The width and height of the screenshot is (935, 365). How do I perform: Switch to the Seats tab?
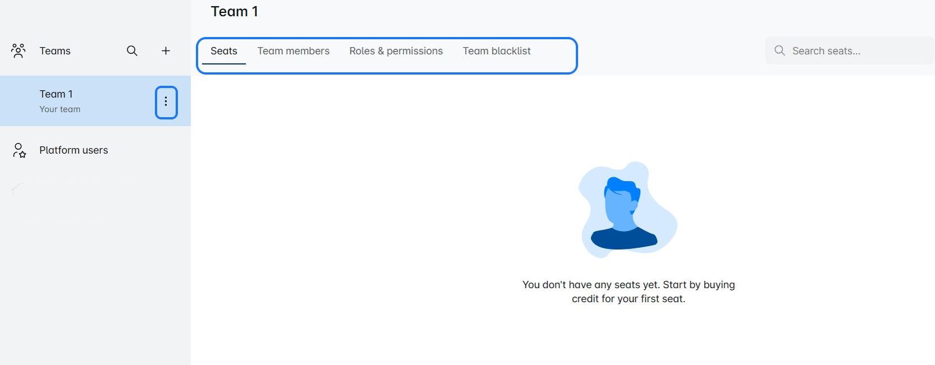tap(224, 51)
